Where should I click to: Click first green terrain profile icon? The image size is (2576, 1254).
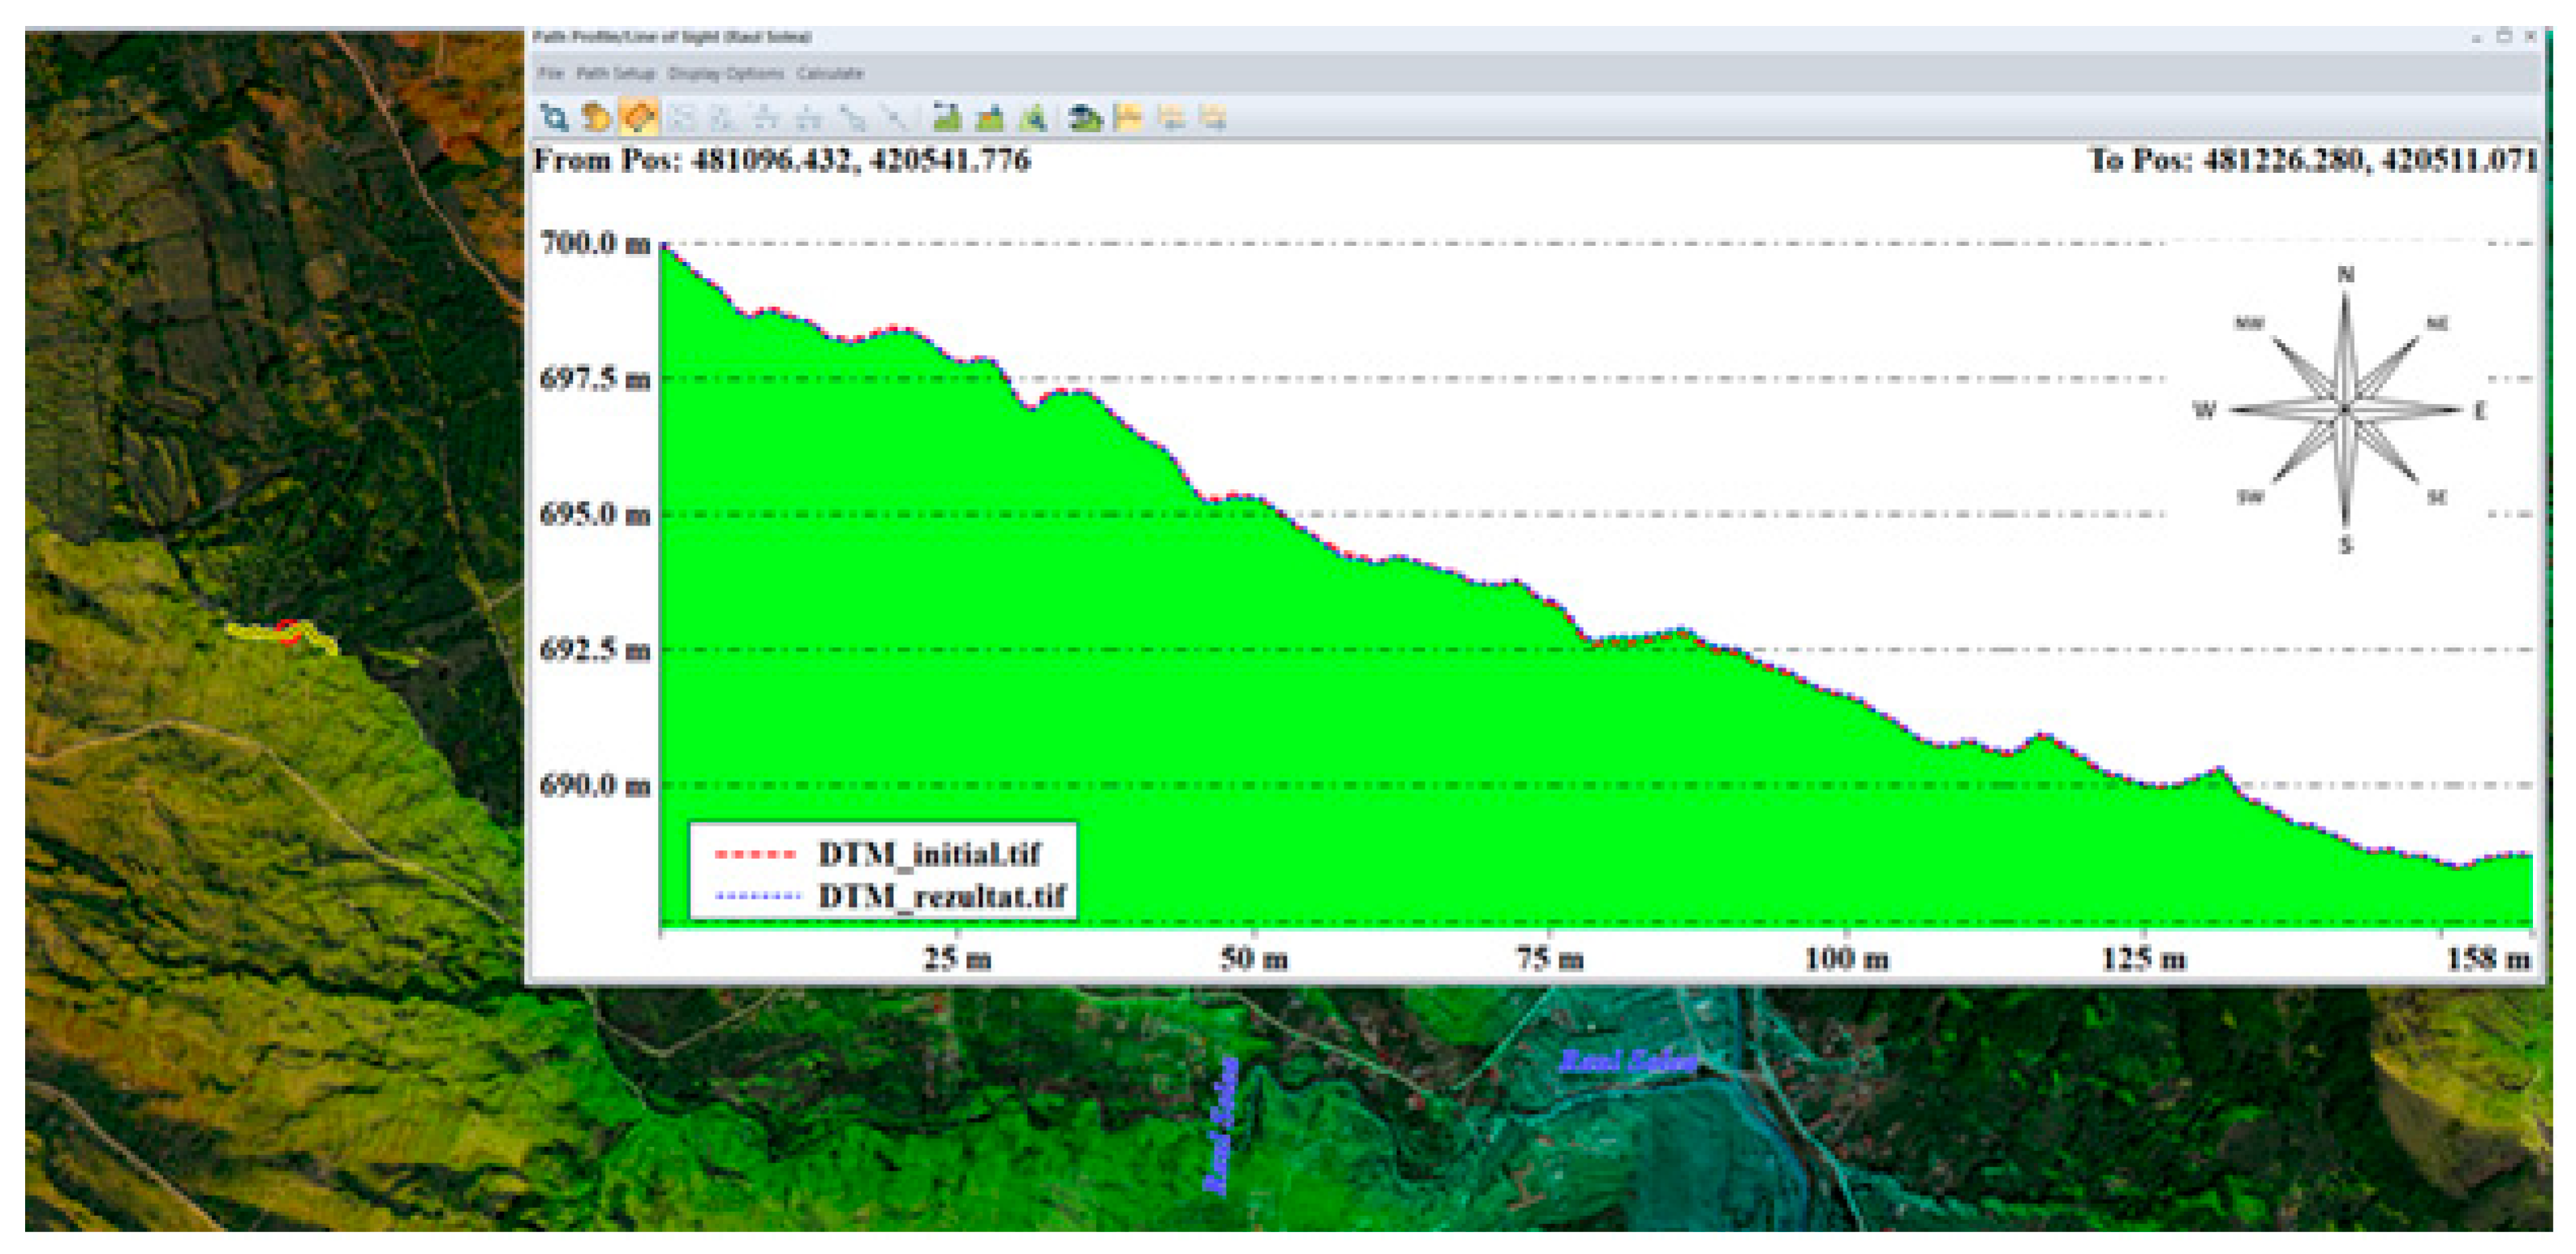pyautogui.click(x=946, y=118)
